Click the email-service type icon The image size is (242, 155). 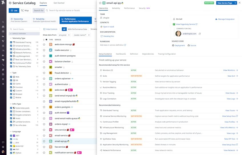[x=51, y=136]
